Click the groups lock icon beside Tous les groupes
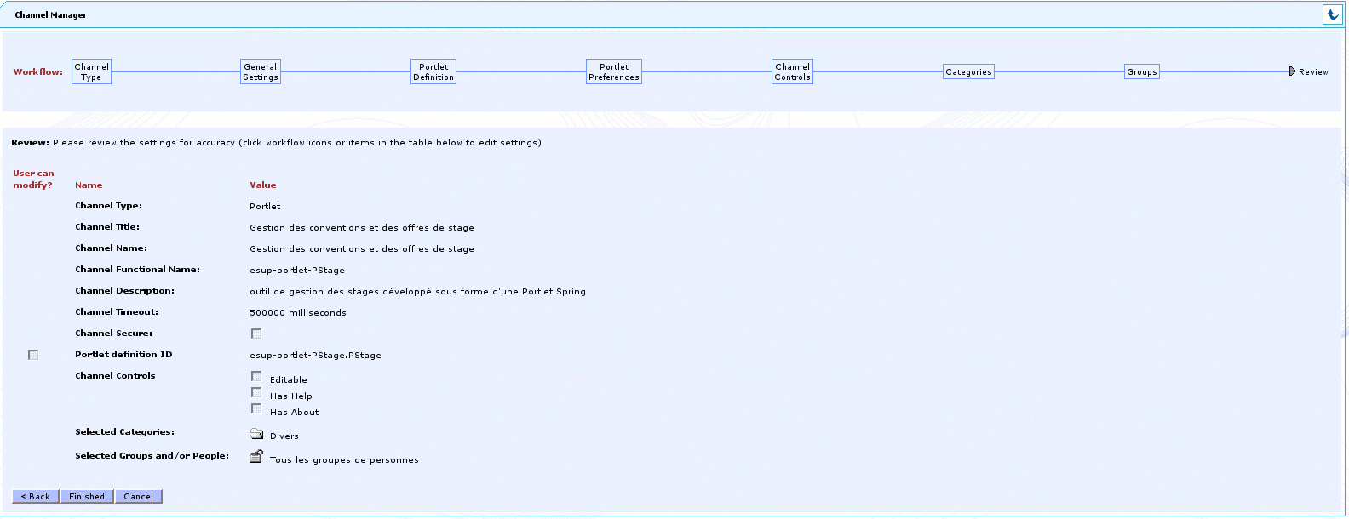The width and height of the screenshot is (1349, 519). point(255,457)
